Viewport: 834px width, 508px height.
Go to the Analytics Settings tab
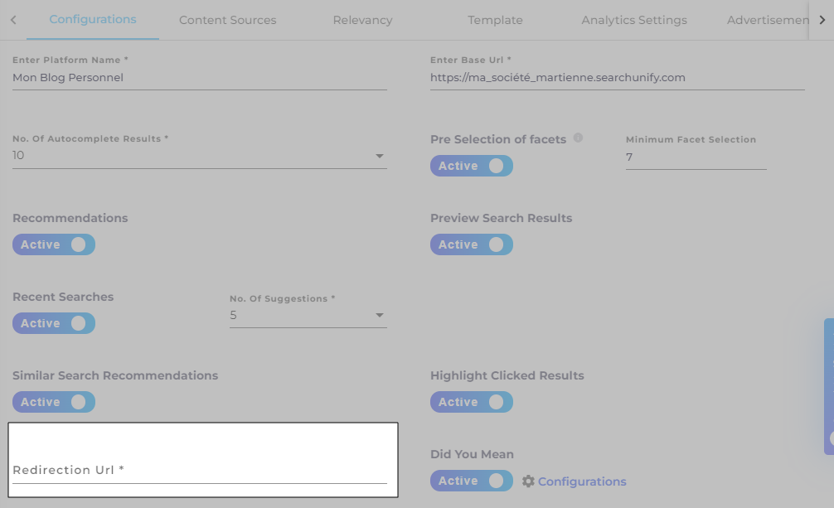tap(634, 20)
